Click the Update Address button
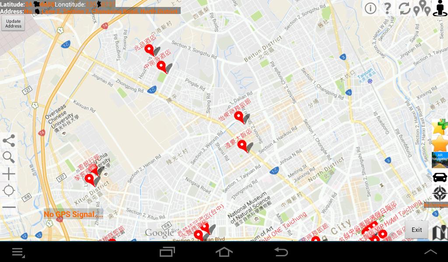Viewport: 448px width, 262px height. click(13, 24)
